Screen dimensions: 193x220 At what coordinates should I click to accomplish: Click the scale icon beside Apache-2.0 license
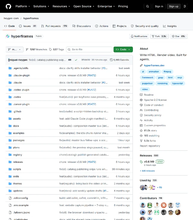pyautogui.click(x=141, y=100)
